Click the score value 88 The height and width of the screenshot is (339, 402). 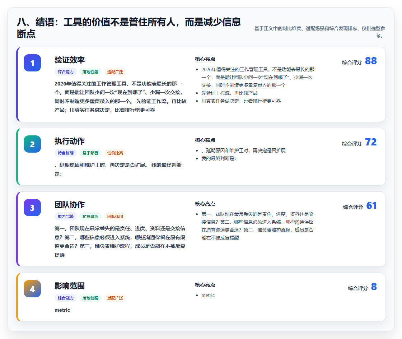tap(371, 61)
